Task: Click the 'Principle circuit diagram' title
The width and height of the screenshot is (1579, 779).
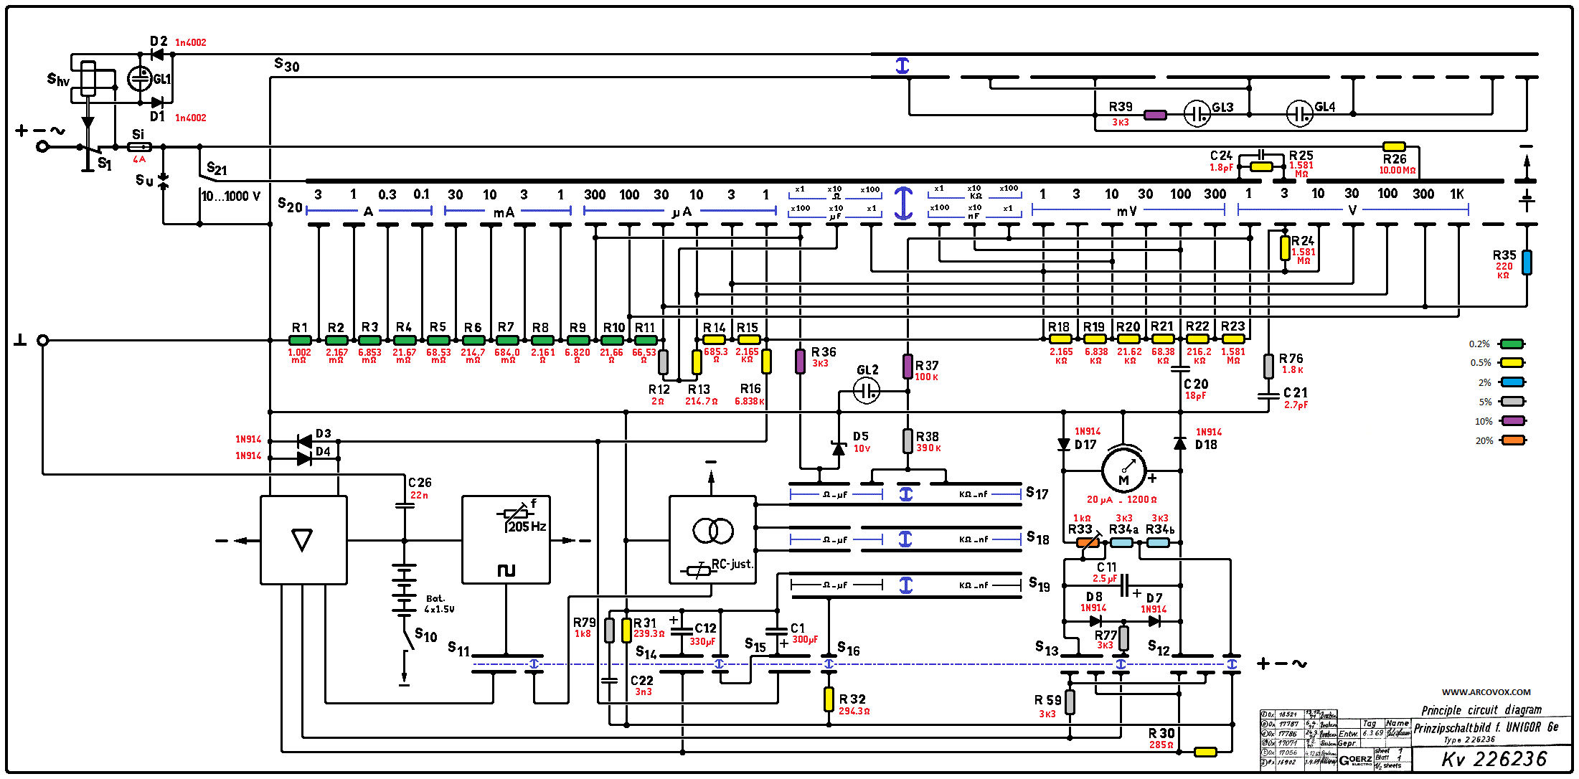Action: click(x=1481, y=709)
